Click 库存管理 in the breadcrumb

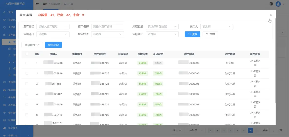click(56, 4)
